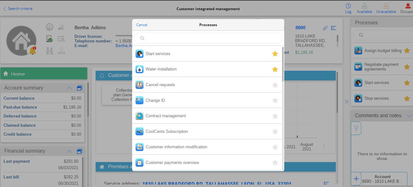This screenshot has width=413, height=187.
Task: Pop out the Account summary panel
Action: tap(79, 88)
